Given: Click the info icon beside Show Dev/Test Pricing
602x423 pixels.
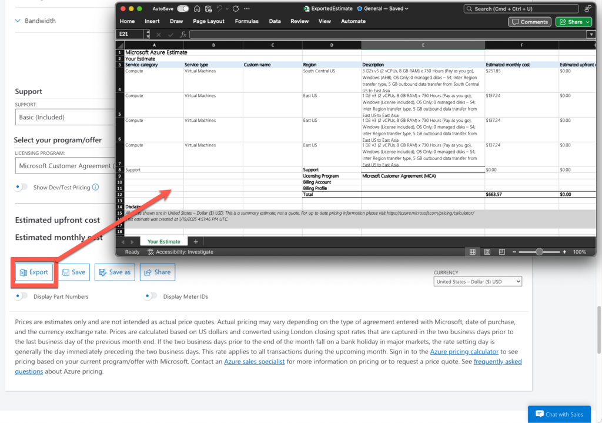Looking at the screenshot, I should click(x=96, y=187).
